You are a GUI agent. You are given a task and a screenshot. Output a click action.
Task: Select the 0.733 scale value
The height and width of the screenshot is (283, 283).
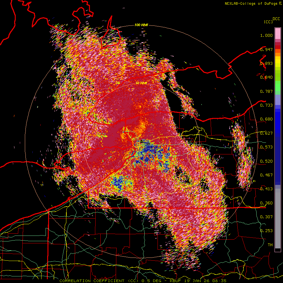266,105
